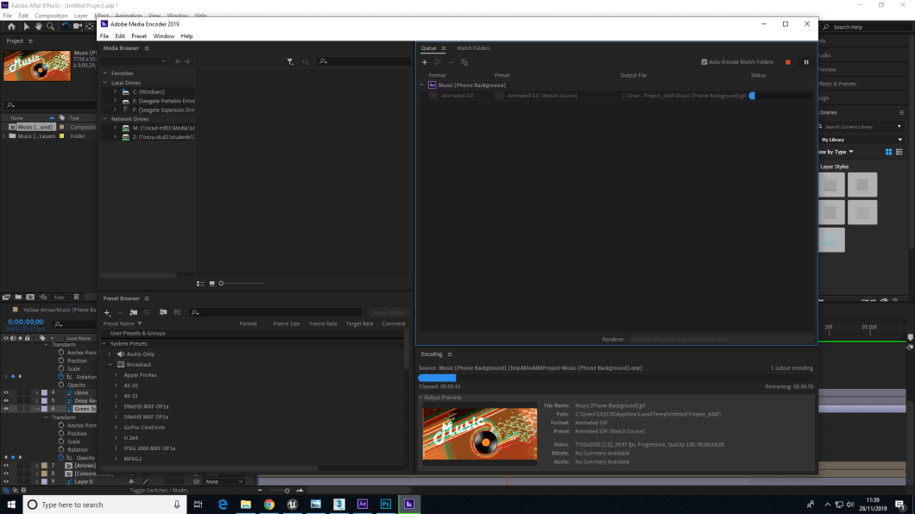Collapse the System Presets group

104,344
